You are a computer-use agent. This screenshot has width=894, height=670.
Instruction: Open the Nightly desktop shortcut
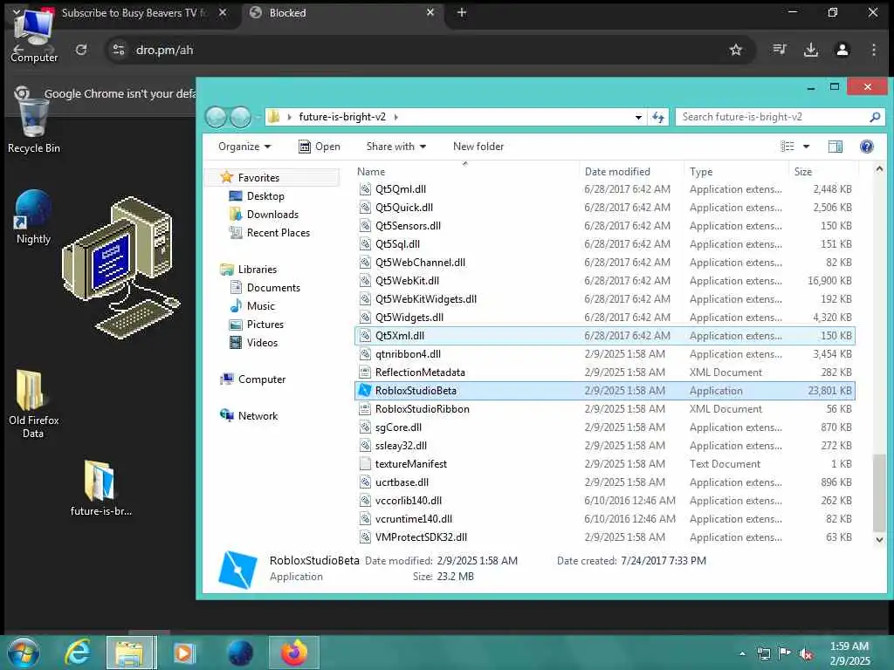pyautogui.click(x=33, y=217)
